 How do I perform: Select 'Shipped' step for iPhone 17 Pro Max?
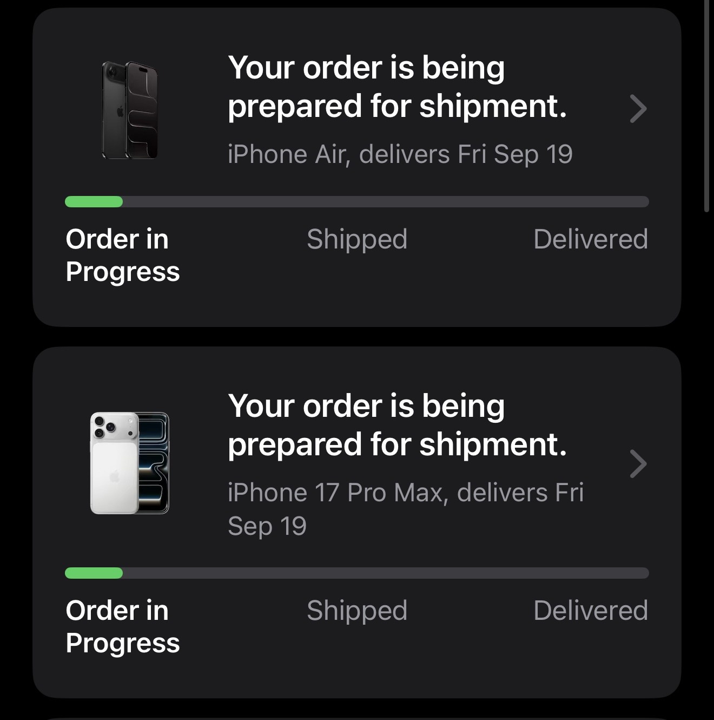357,611
